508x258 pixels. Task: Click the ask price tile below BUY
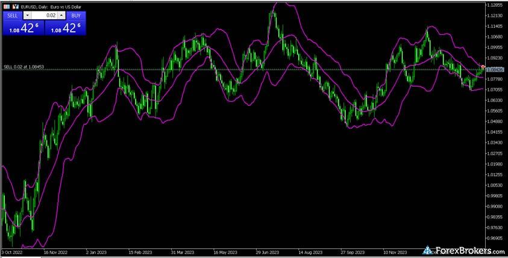coord(66,27)
